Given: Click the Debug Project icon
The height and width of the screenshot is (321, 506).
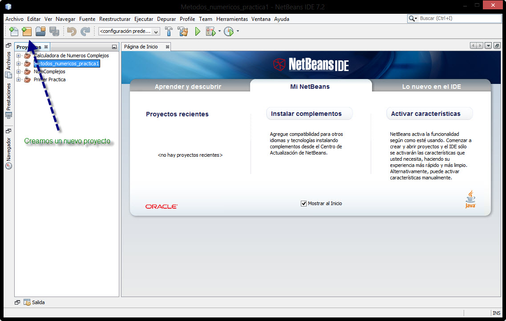Looking at the screenshot, I should point(211,31).
